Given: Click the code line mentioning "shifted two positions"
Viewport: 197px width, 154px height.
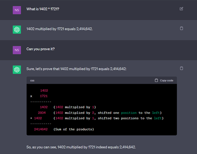Looking at the screenshot, I should coord(108,118).
